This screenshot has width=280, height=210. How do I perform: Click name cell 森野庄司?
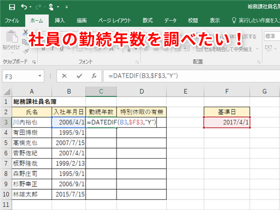[x=32, y=174]
